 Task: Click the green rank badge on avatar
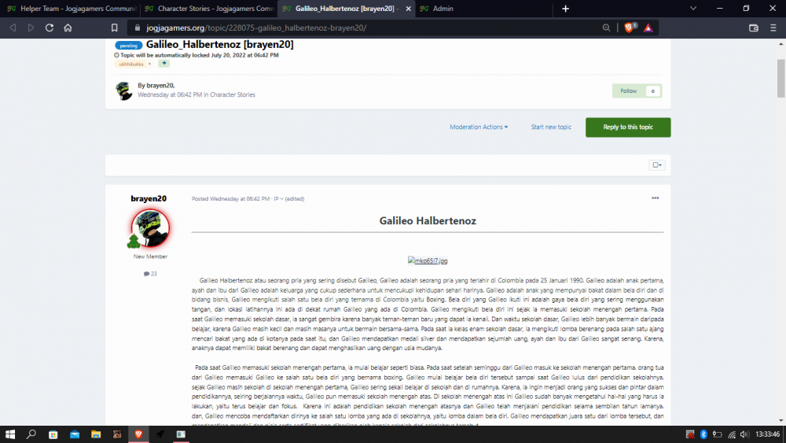pyautogui.click(x=134, y=242)
